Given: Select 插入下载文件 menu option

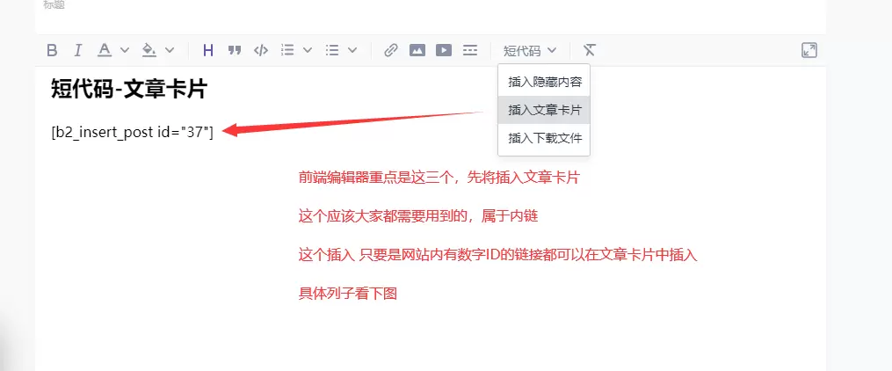Looking at the screenshot, I should click(544, 138).
